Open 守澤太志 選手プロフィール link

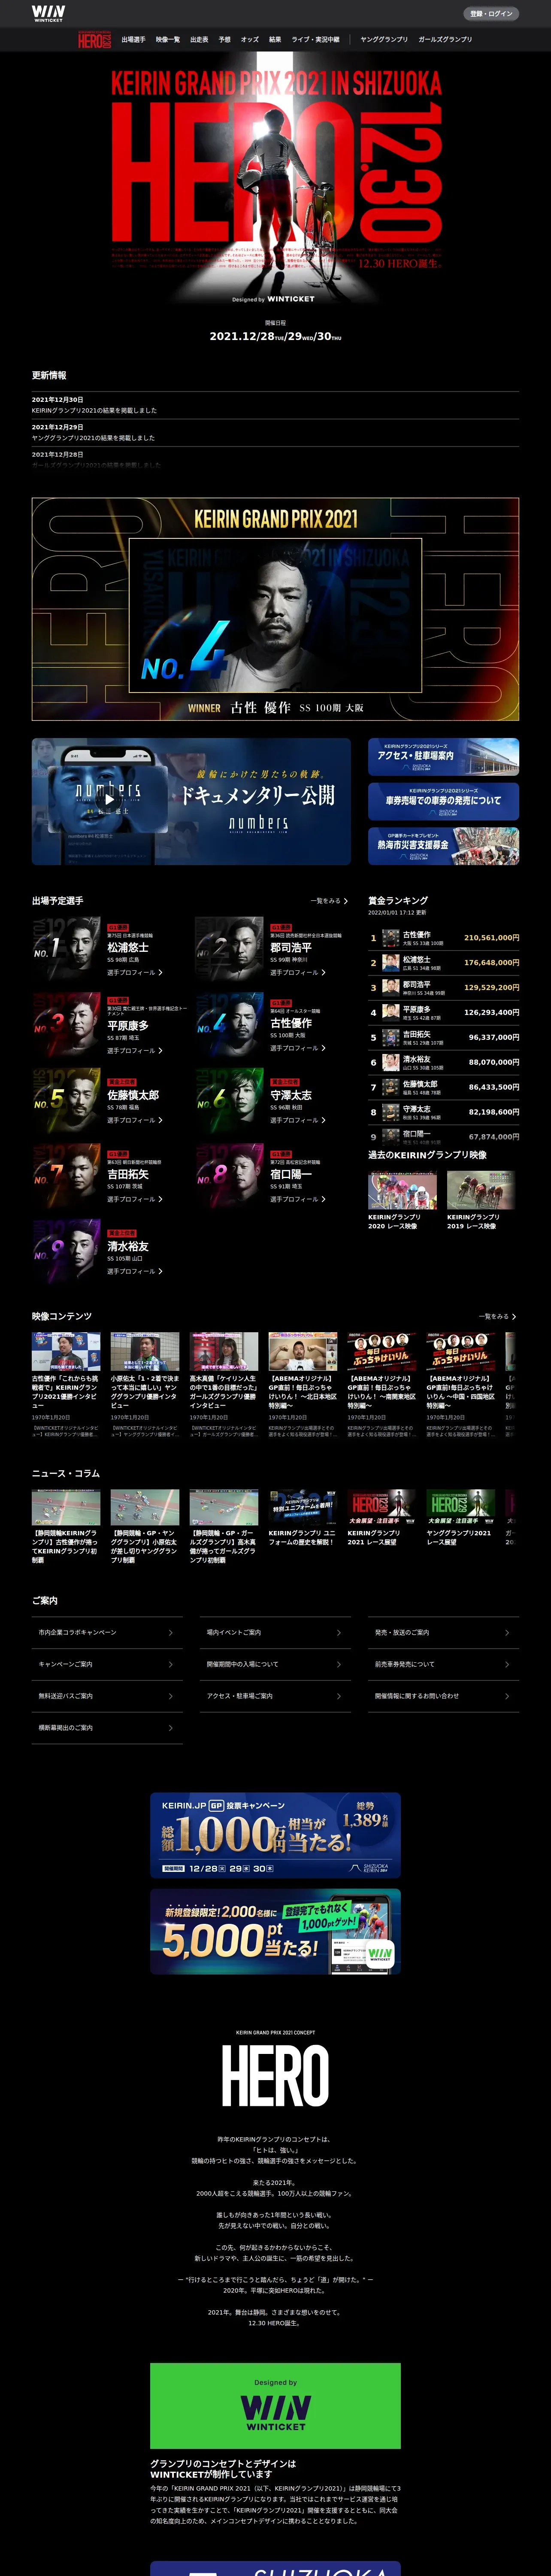pyautogui.click(x=297, y=1120)
